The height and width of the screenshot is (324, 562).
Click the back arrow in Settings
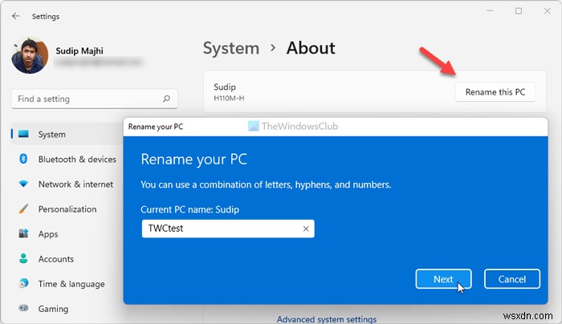(x=15, y=16)
